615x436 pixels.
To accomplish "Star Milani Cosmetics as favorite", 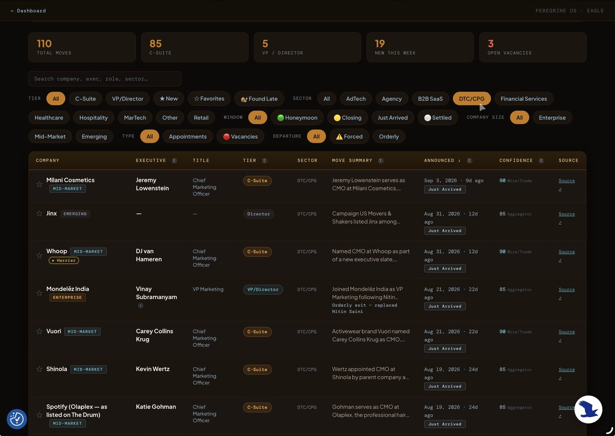I will [40, 184].
